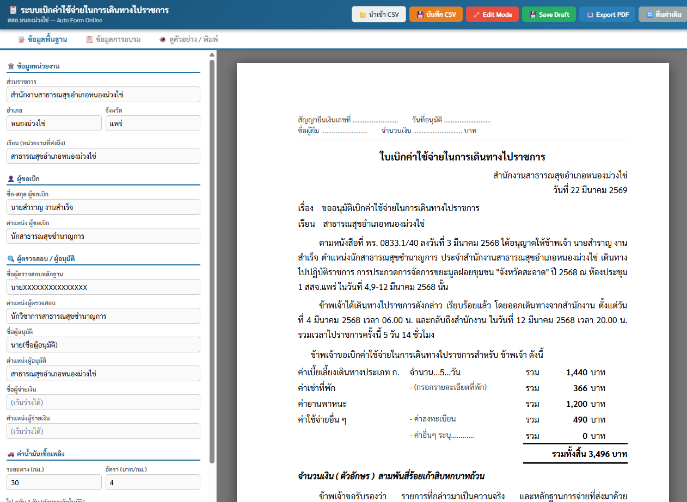Click the Save Draft button
Screen dimensions: 687x502
[x=549, y=15]
